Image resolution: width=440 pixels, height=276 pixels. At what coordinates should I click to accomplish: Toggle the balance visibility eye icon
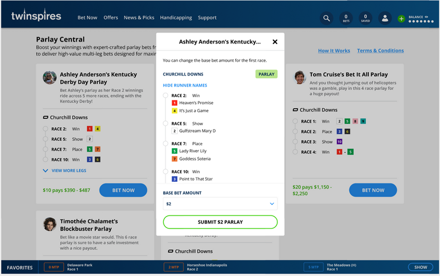click(427, 17)
